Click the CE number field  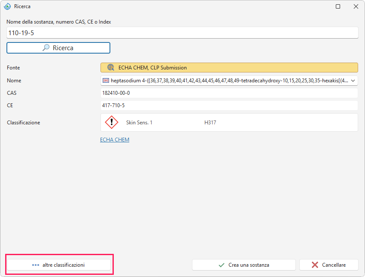click(x=229, y=105)
